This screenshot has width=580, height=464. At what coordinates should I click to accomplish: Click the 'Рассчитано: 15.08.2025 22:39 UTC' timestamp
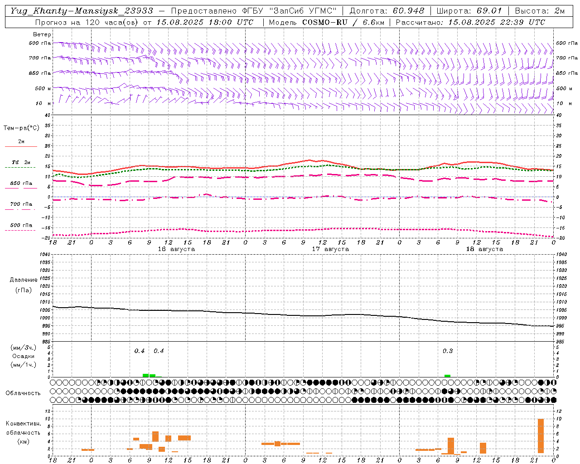470,22
